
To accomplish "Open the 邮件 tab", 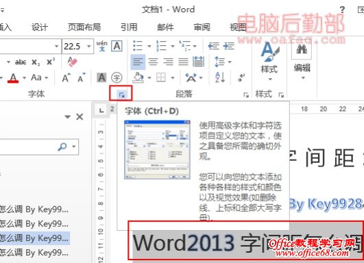I will click(x=165, y=27).
